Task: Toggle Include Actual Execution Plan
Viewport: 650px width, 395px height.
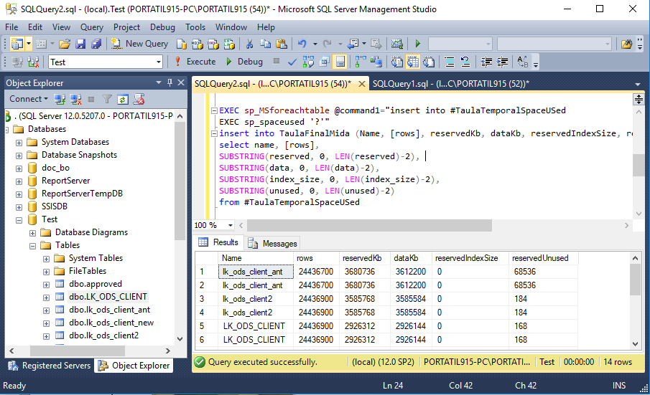Action: [x=361, y=62]
